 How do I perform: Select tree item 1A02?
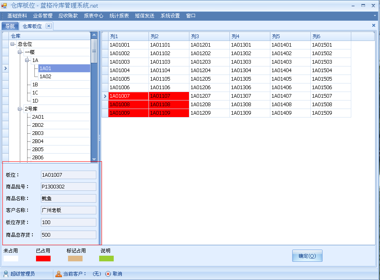(45, 77)
